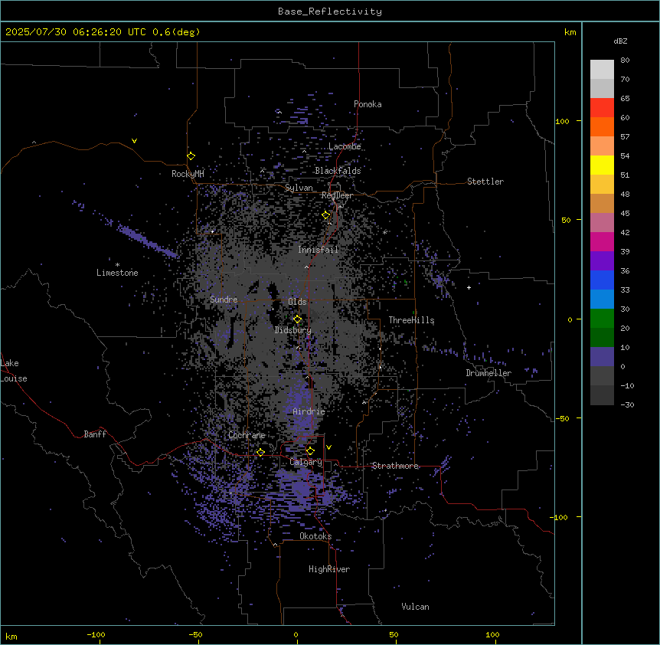Click the yellow marker near Cochrane
Image resolution: width=660 pixels, height=645 pixels.
[x=260, y=452]
